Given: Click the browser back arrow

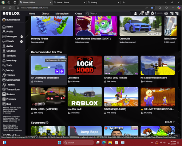Looking at the screenshot, I should click(x=4, y=8).
